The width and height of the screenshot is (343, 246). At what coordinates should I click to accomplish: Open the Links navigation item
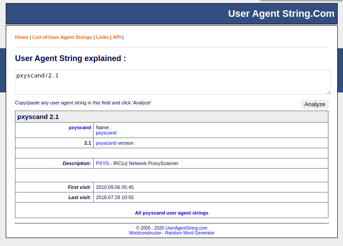point(102,38)
